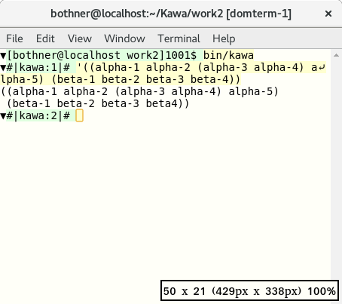
Task: Open the Edit menu
Action: click(45, 38)
